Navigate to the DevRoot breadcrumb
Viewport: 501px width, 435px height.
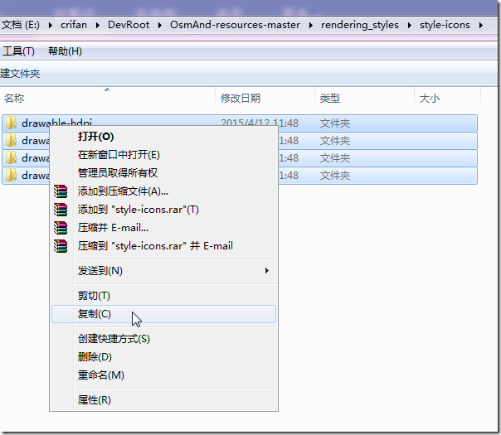(129, 25)
